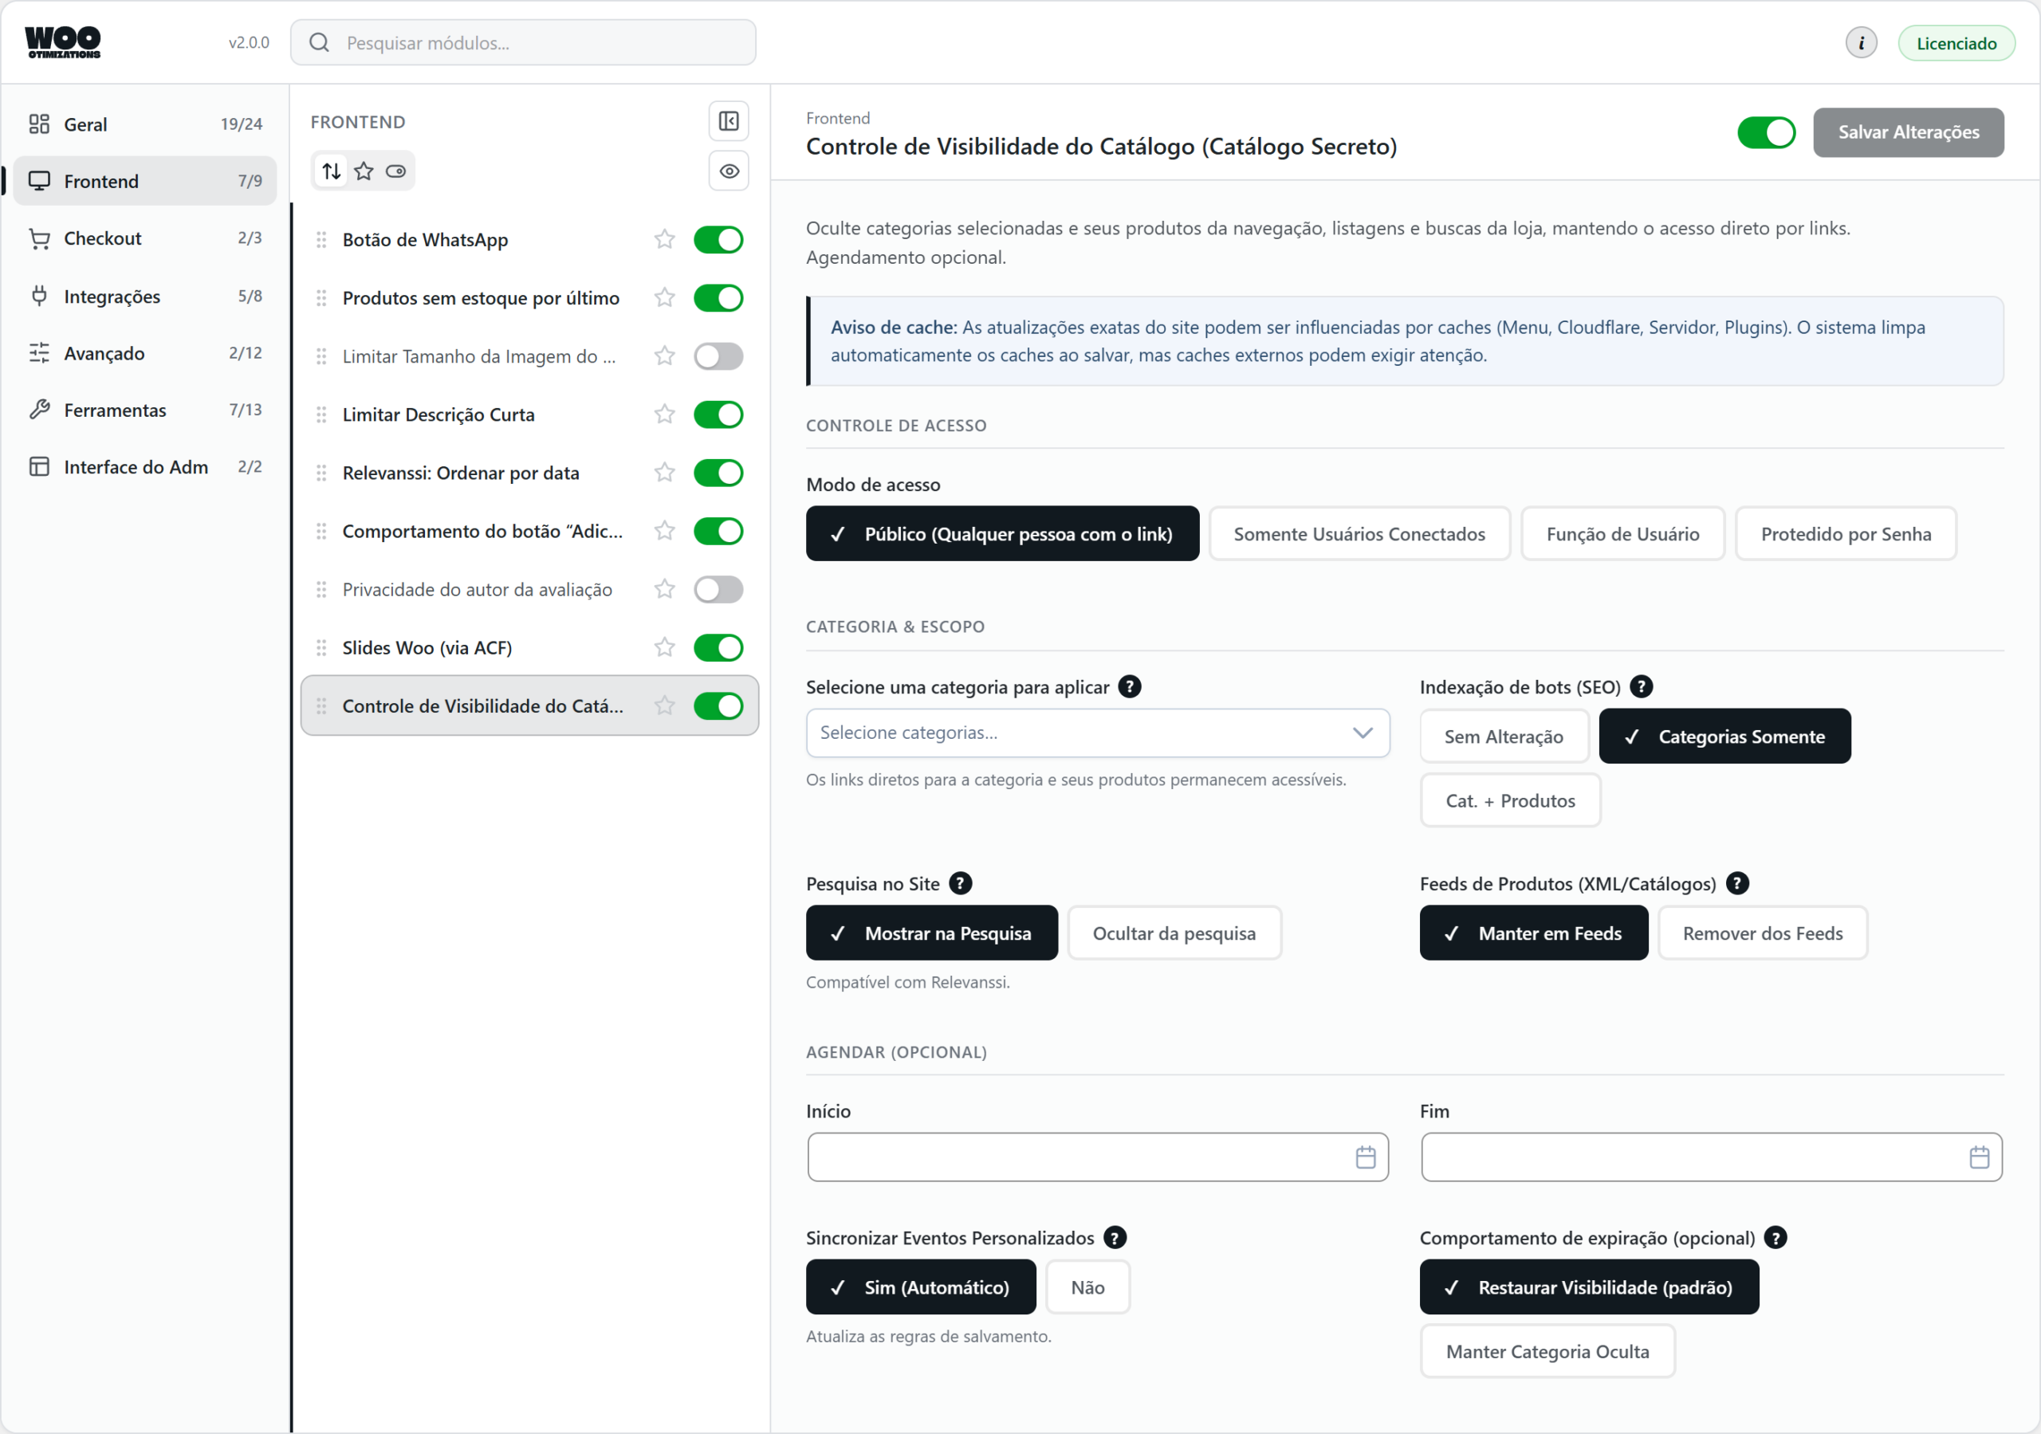Collapse the module list panel icon
The image size is (2041, 1434).
[729, 121]
